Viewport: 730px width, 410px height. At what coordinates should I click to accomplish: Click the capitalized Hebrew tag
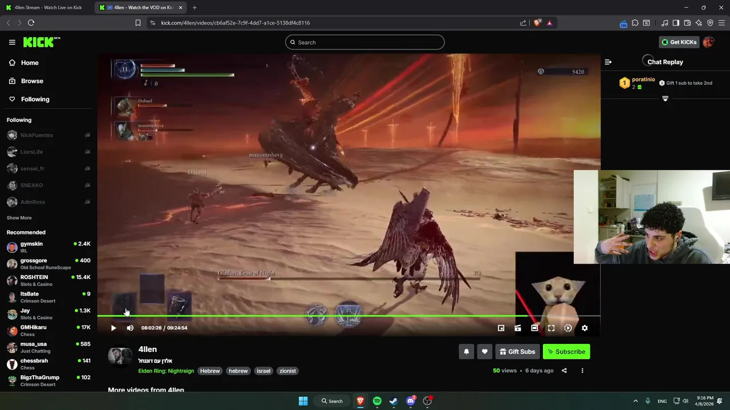210,371
